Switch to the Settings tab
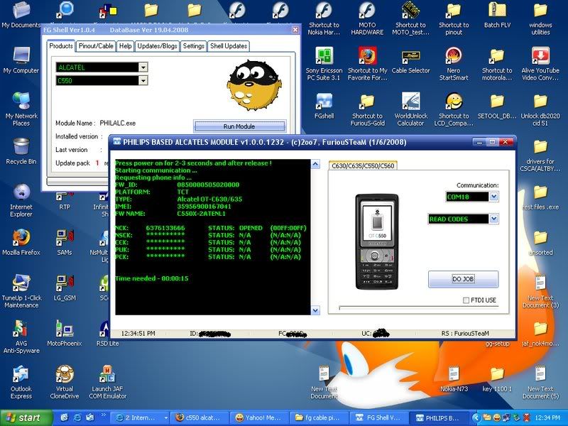568x426 pixels. tap(193, 46)
